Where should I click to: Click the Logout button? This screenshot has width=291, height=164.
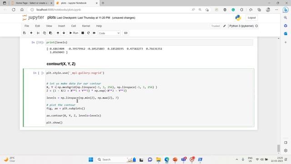251,18
